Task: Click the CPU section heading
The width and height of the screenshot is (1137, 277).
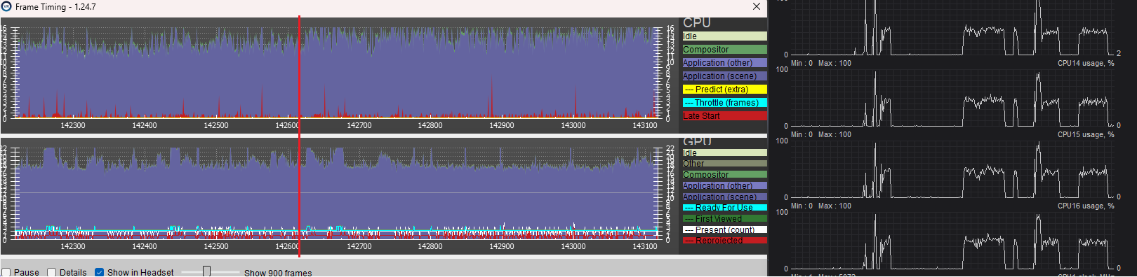Action: 697,23
